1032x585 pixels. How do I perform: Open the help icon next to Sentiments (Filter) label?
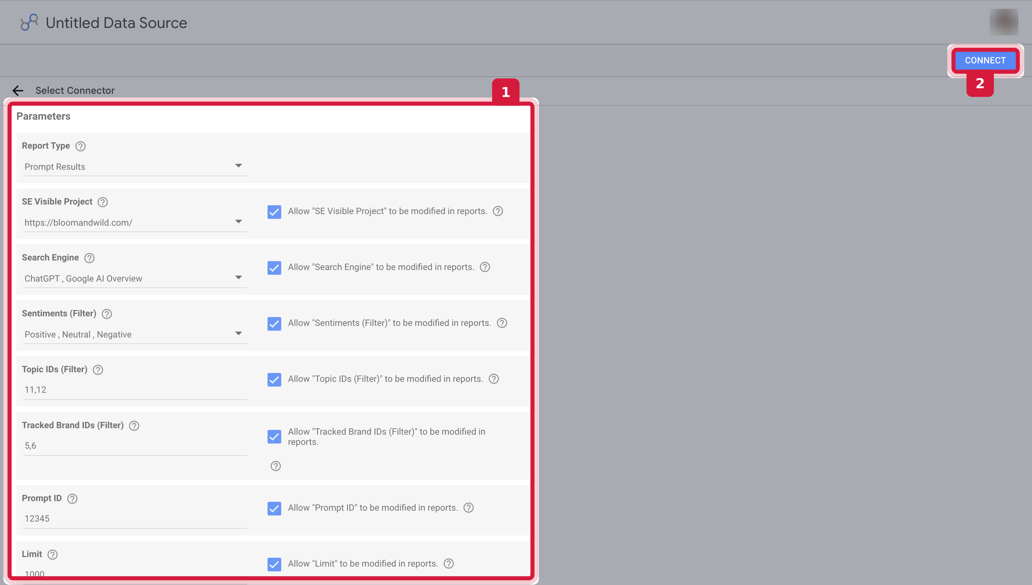click(x=106, y=314)
